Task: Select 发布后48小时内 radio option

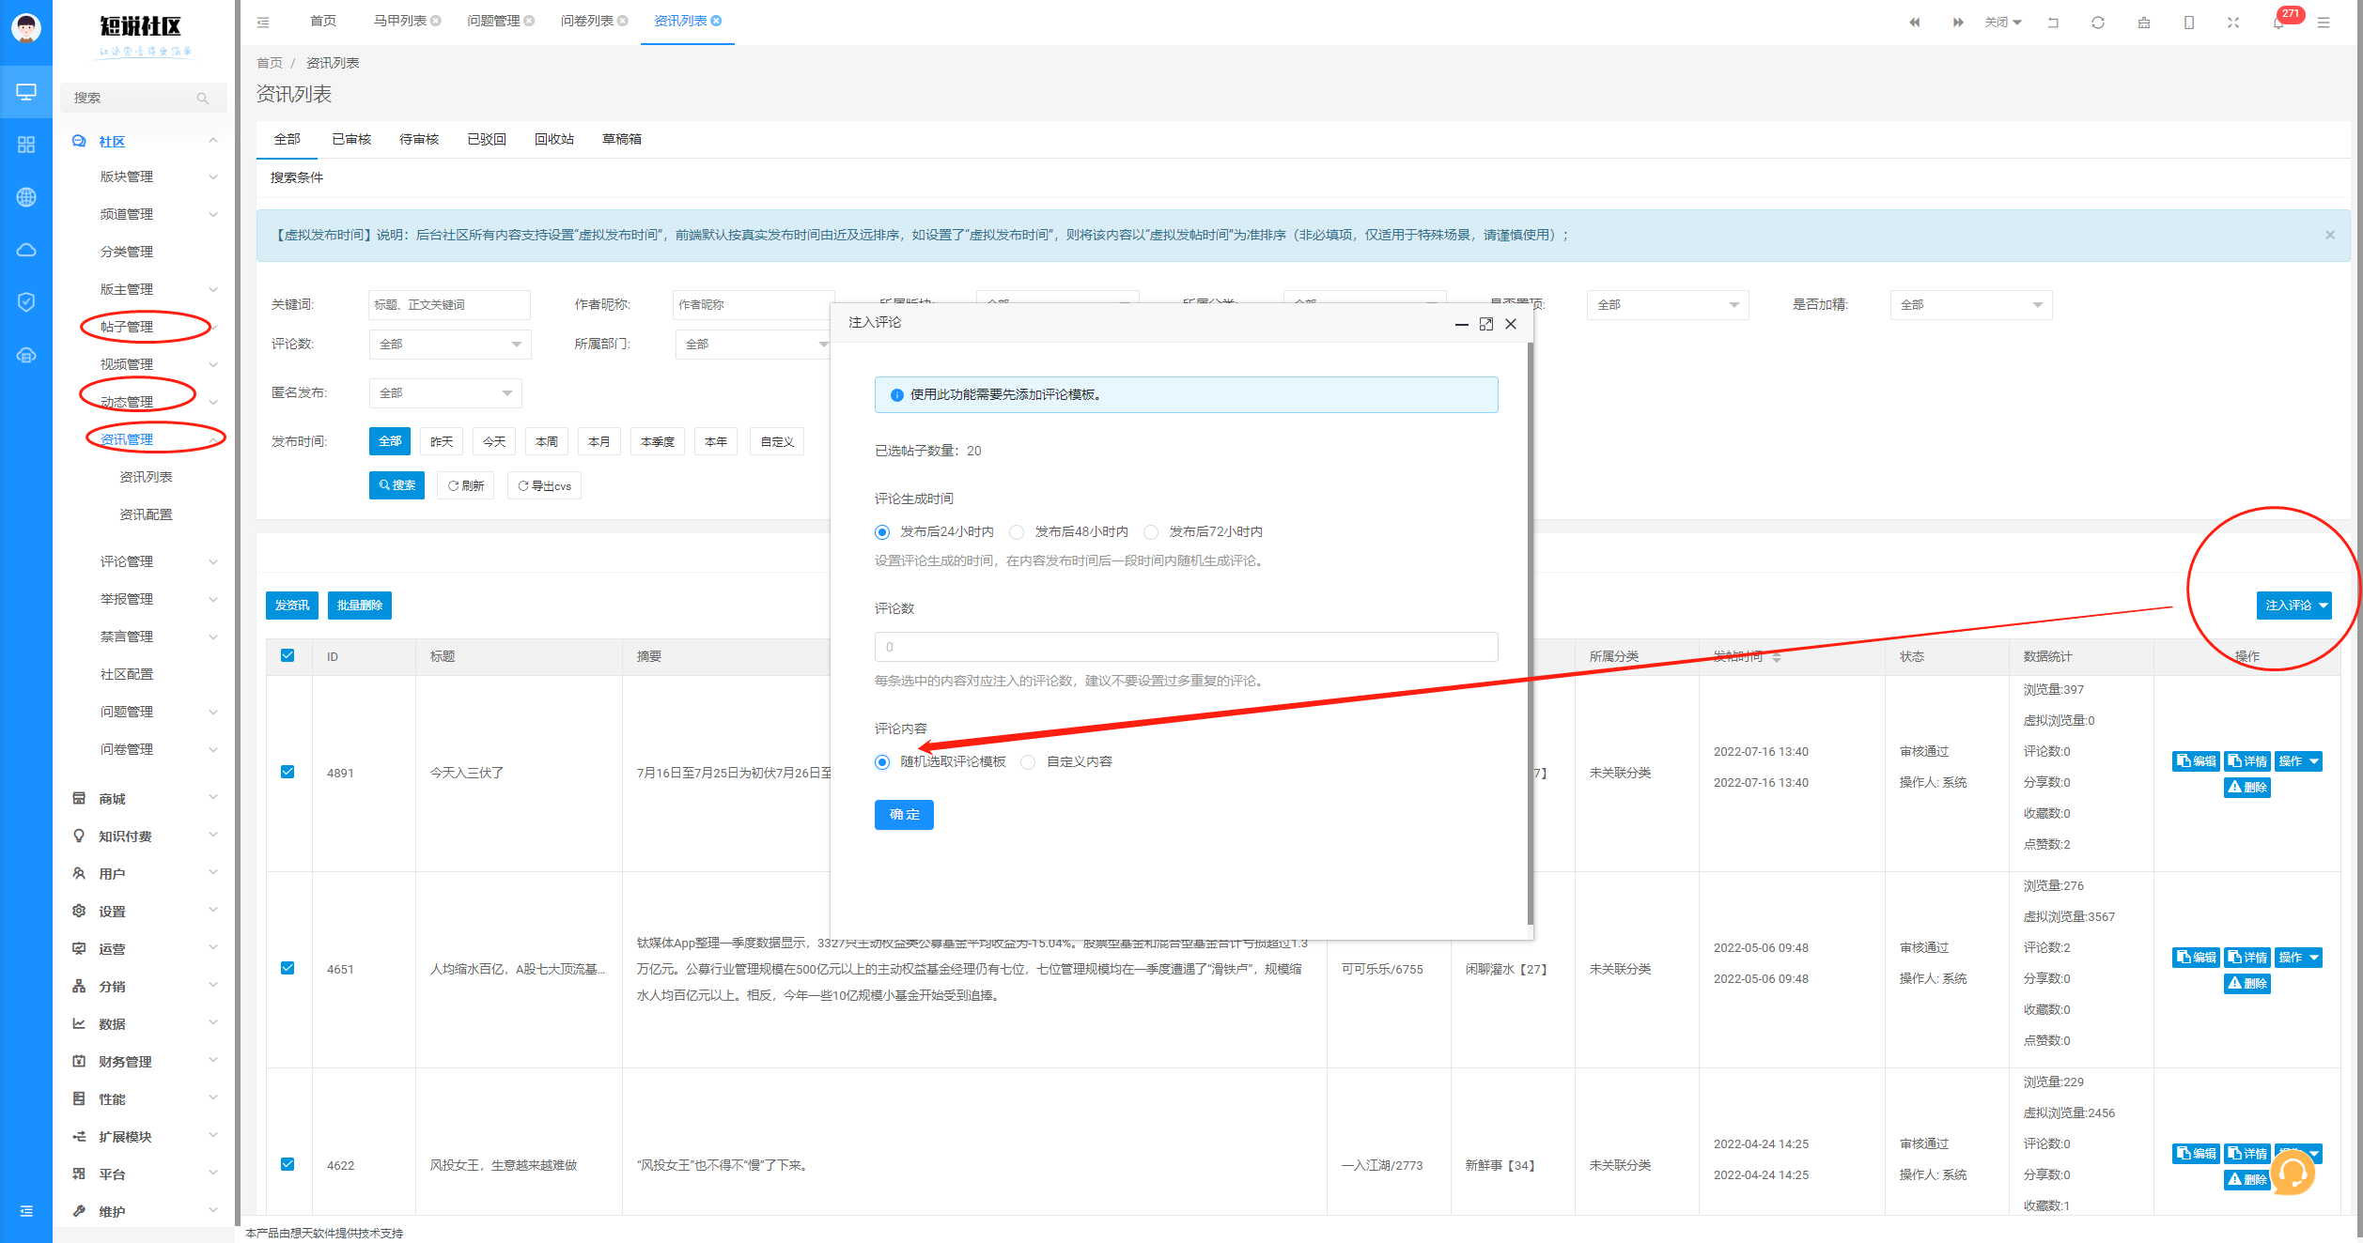Action: pos(1017,532)
